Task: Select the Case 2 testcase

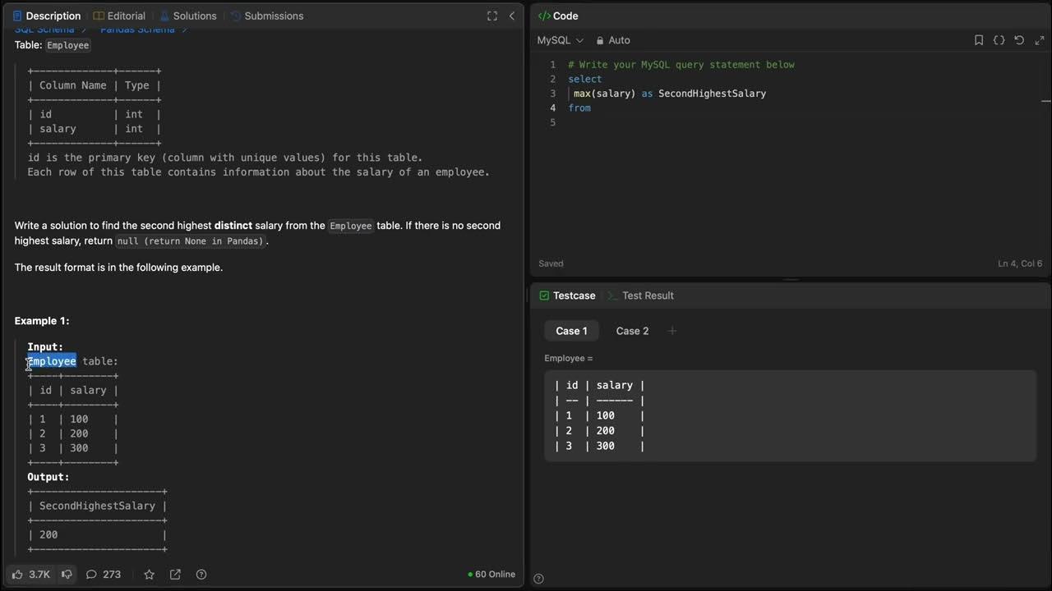Action: [x=632, y=331]
